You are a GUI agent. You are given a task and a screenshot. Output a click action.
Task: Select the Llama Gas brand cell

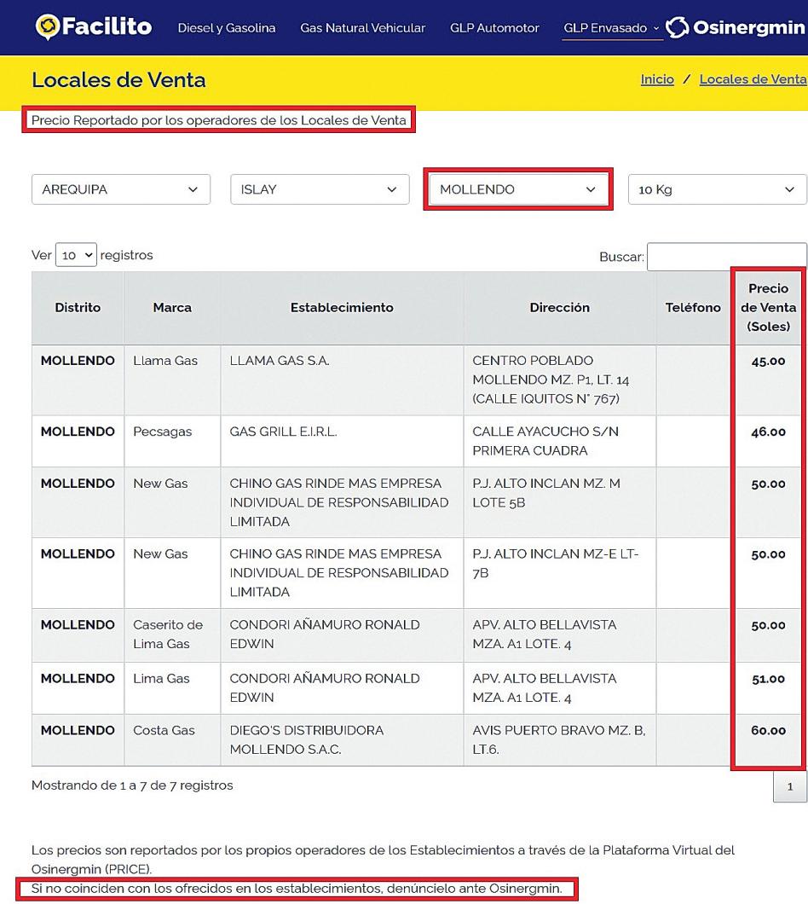pyautogui.click(x=172, y=380)
